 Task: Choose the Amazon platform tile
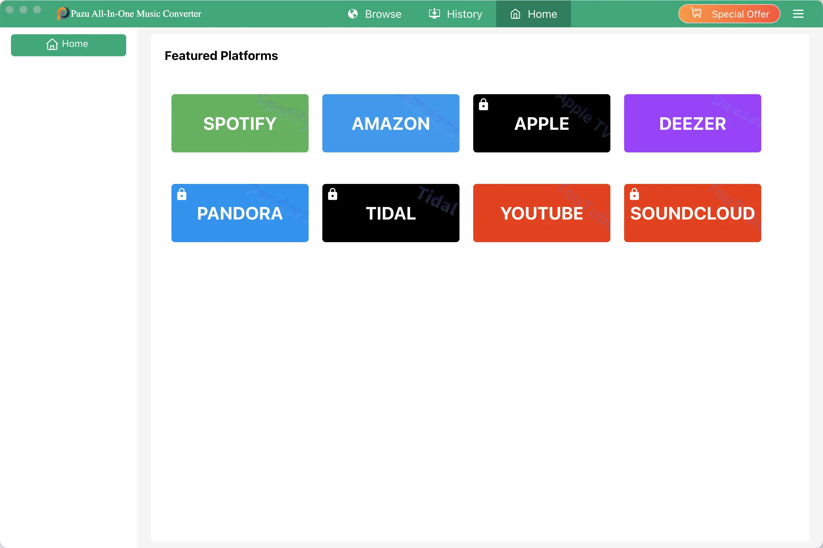pyautogui.click(x=391, y=123)
